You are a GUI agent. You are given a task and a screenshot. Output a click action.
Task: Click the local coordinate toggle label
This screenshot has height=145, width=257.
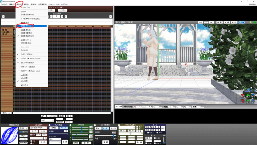[248, 91]
